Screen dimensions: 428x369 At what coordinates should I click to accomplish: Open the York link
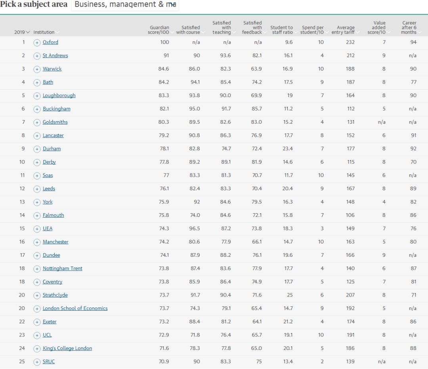pos(48,202)
